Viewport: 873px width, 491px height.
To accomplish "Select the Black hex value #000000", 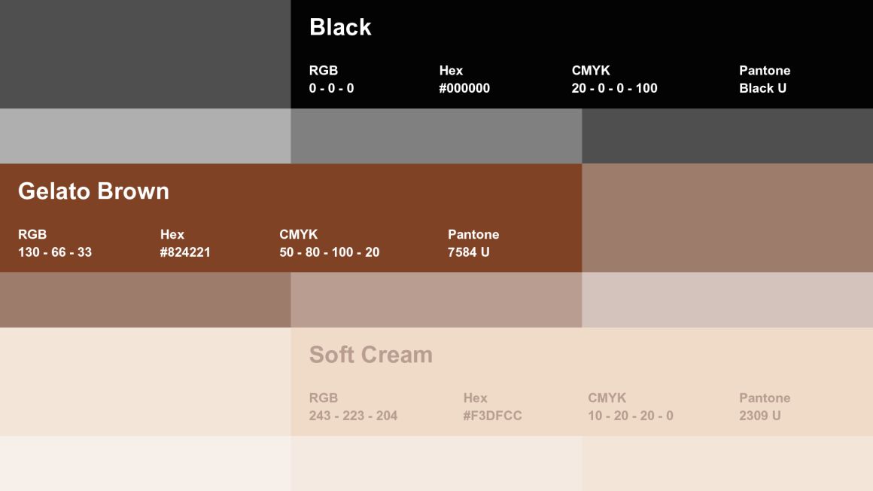I will (464, 88).
